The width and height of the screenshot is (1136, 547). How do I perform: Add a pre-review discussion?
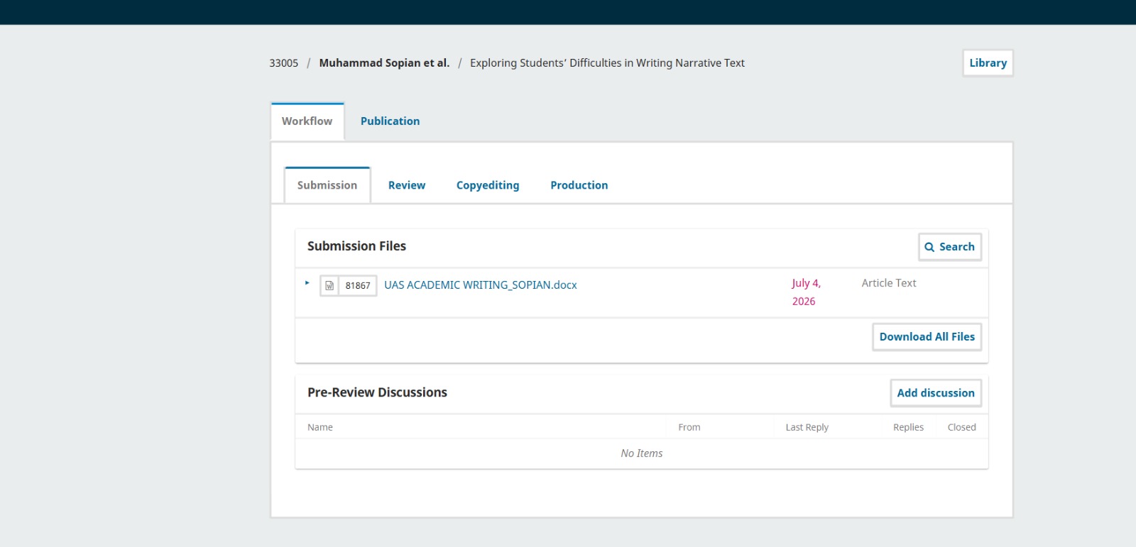(936, 393)
